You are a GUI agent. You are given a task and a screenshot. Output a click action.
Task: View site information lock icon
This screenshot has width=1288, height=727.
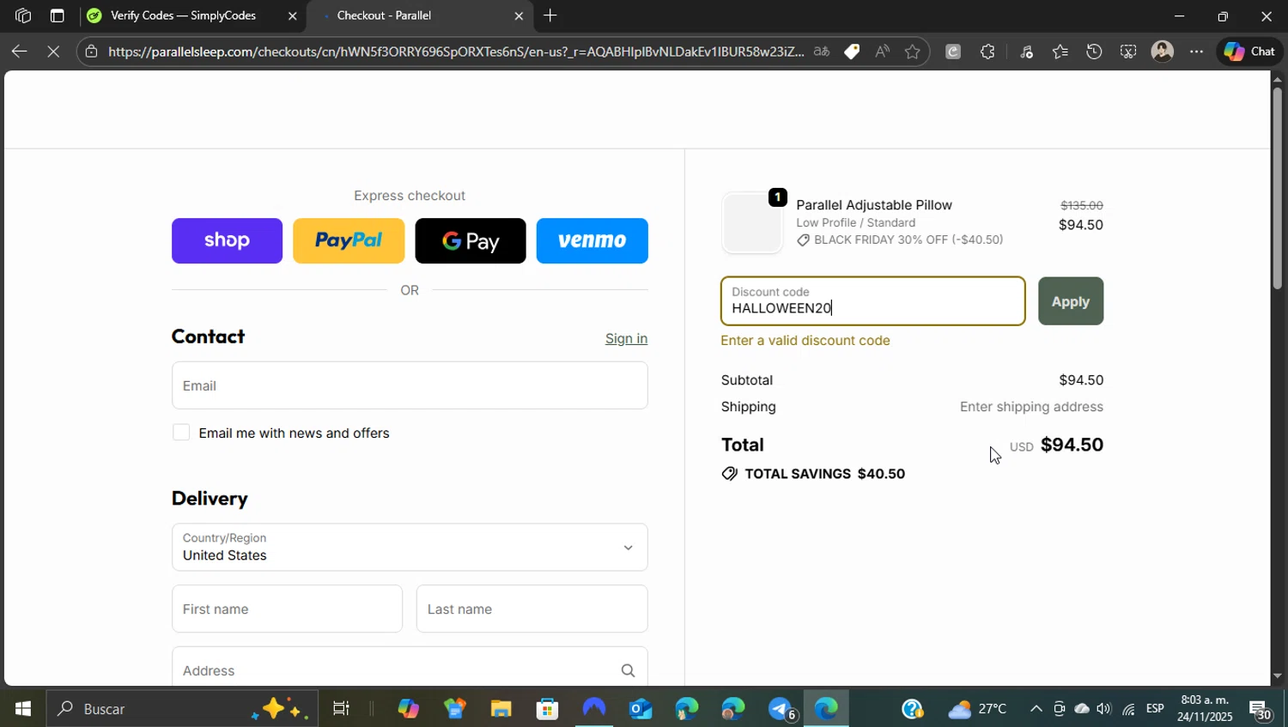92,51
